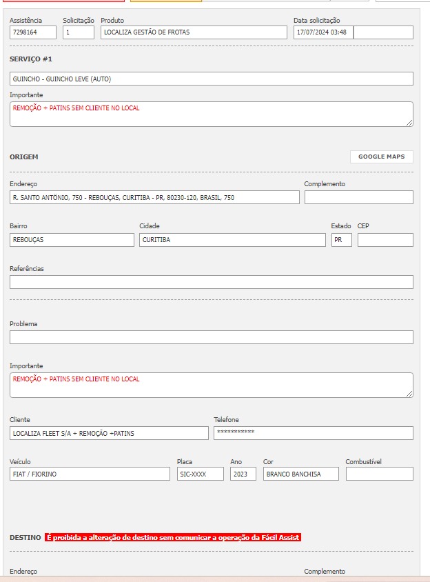Click the Veículo field showing Fiat / Fiorino
This screenshot has height=582, width=430.
click(90, 474)
